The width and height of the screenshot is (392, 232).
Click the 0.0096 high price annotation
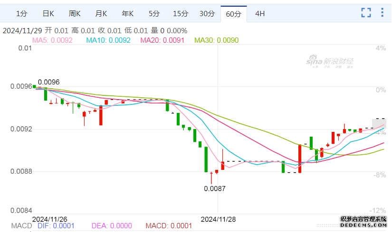[49, 82]
